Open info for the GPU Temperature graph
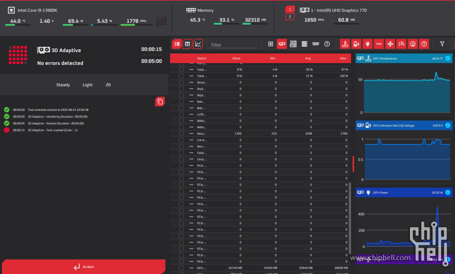Viewport: 455px width, 274px height. point(448,58)
